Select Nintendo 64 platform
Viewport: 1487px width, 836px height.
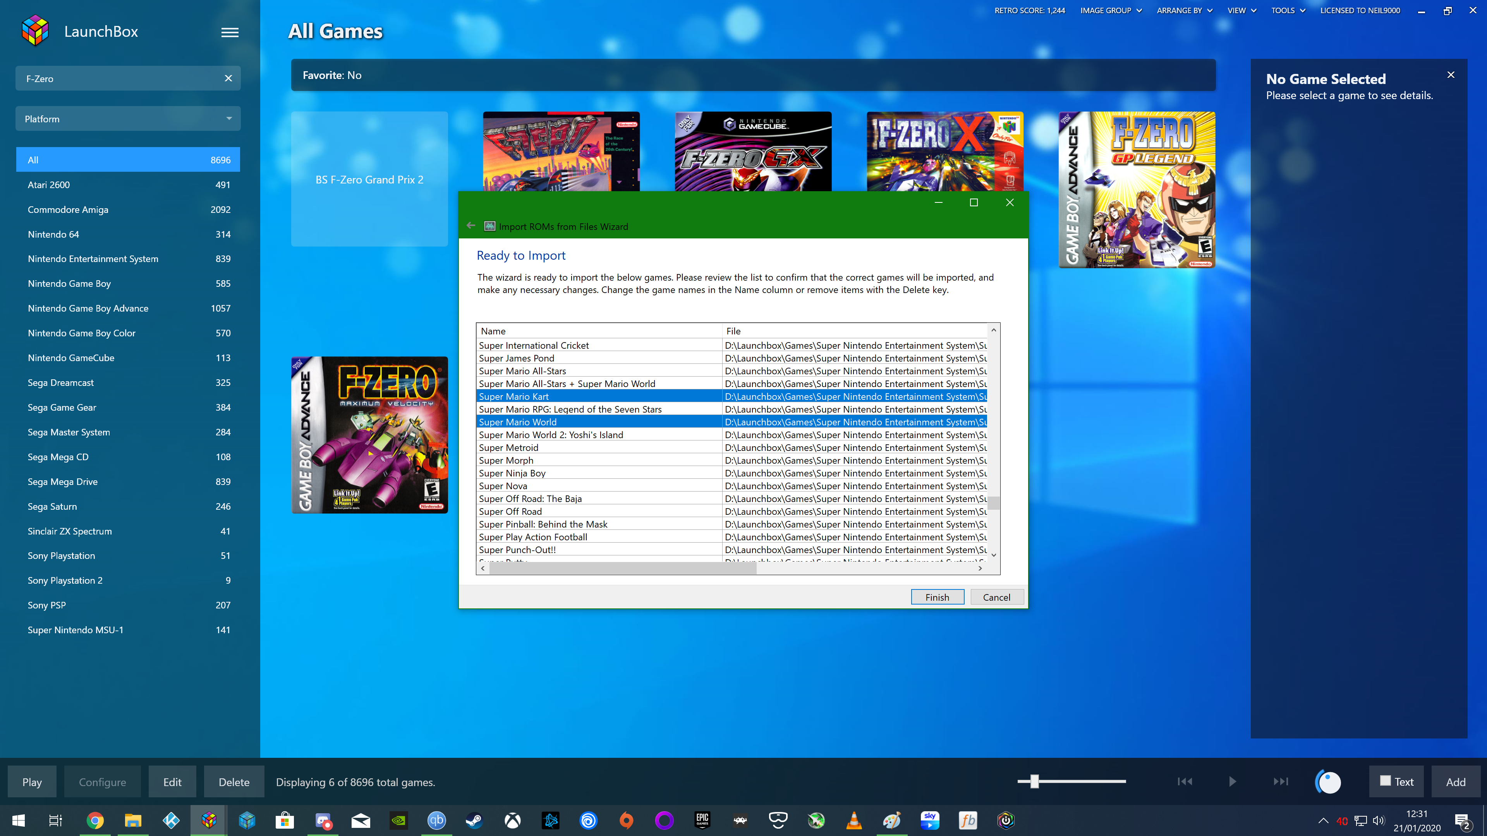tap(127, 234)
